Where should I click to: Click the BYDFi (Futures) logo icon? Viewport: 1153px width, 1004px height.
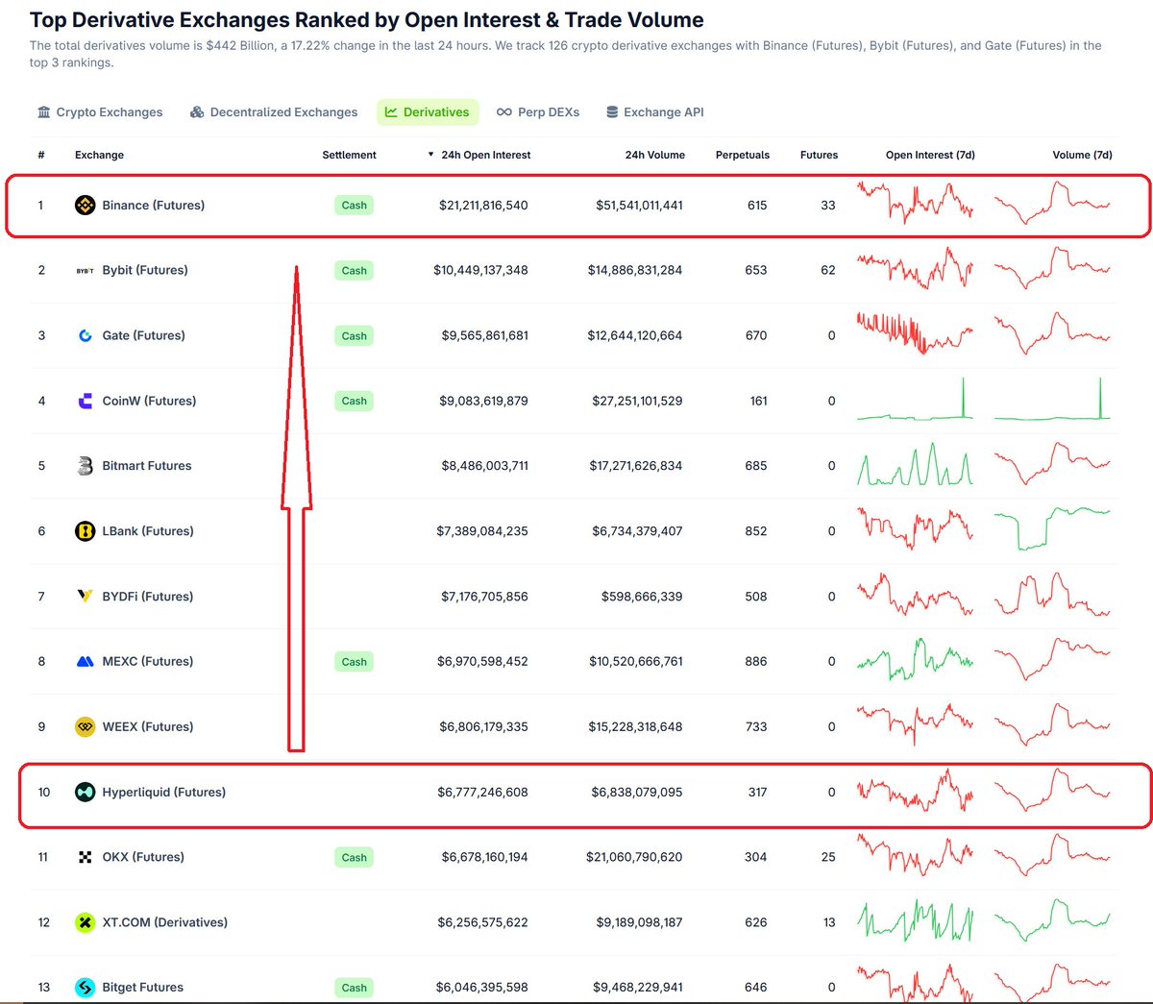[85, 597]
